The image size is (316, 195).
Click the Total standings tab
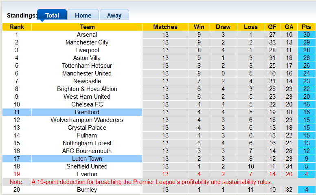pos(52,16)
